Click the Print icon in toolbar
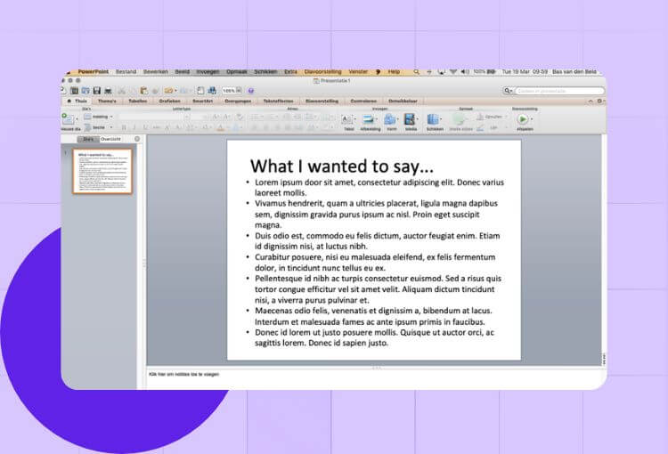668x454 pixels. tap(108, 90)
